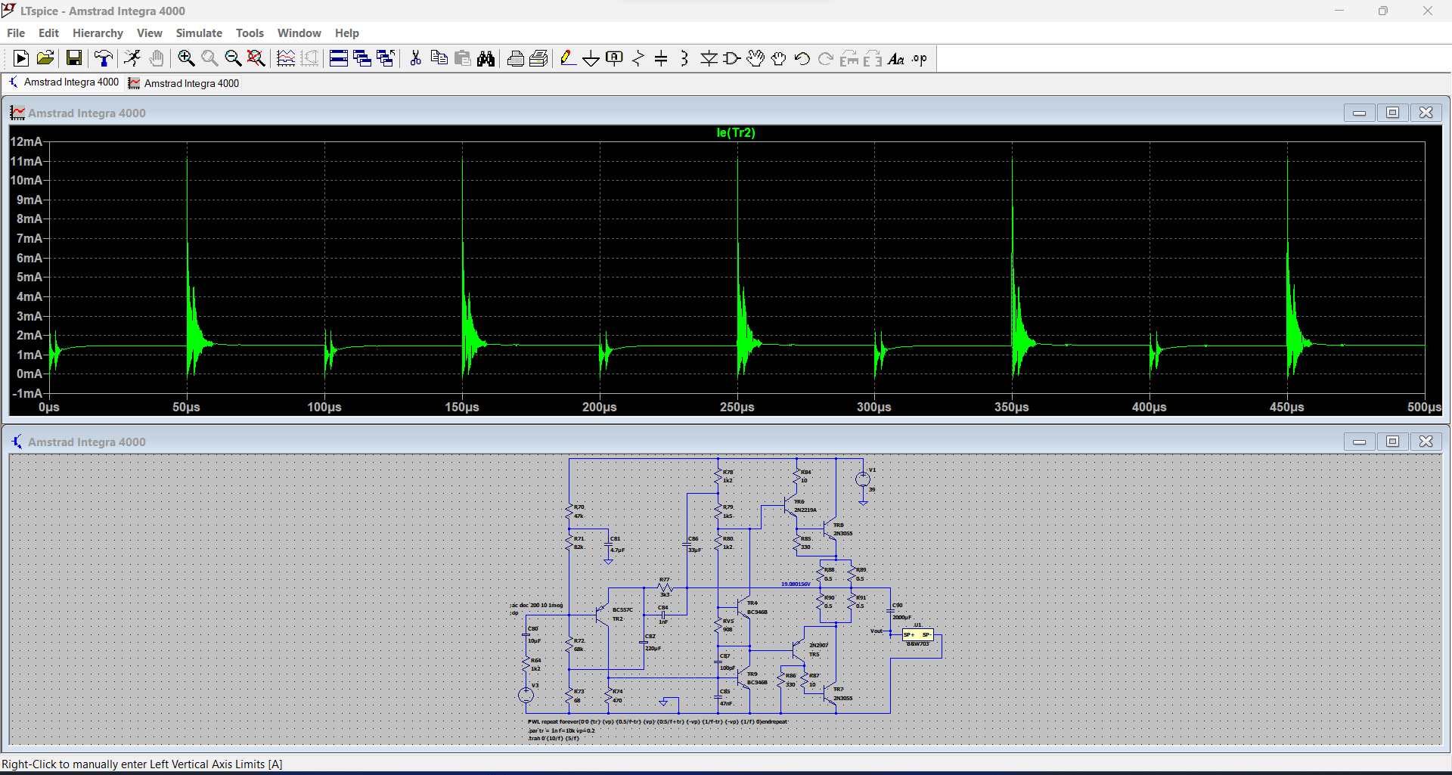Open the Component gate symbol tool
The image size is (1452, 775).
click(x=732, y=58)
